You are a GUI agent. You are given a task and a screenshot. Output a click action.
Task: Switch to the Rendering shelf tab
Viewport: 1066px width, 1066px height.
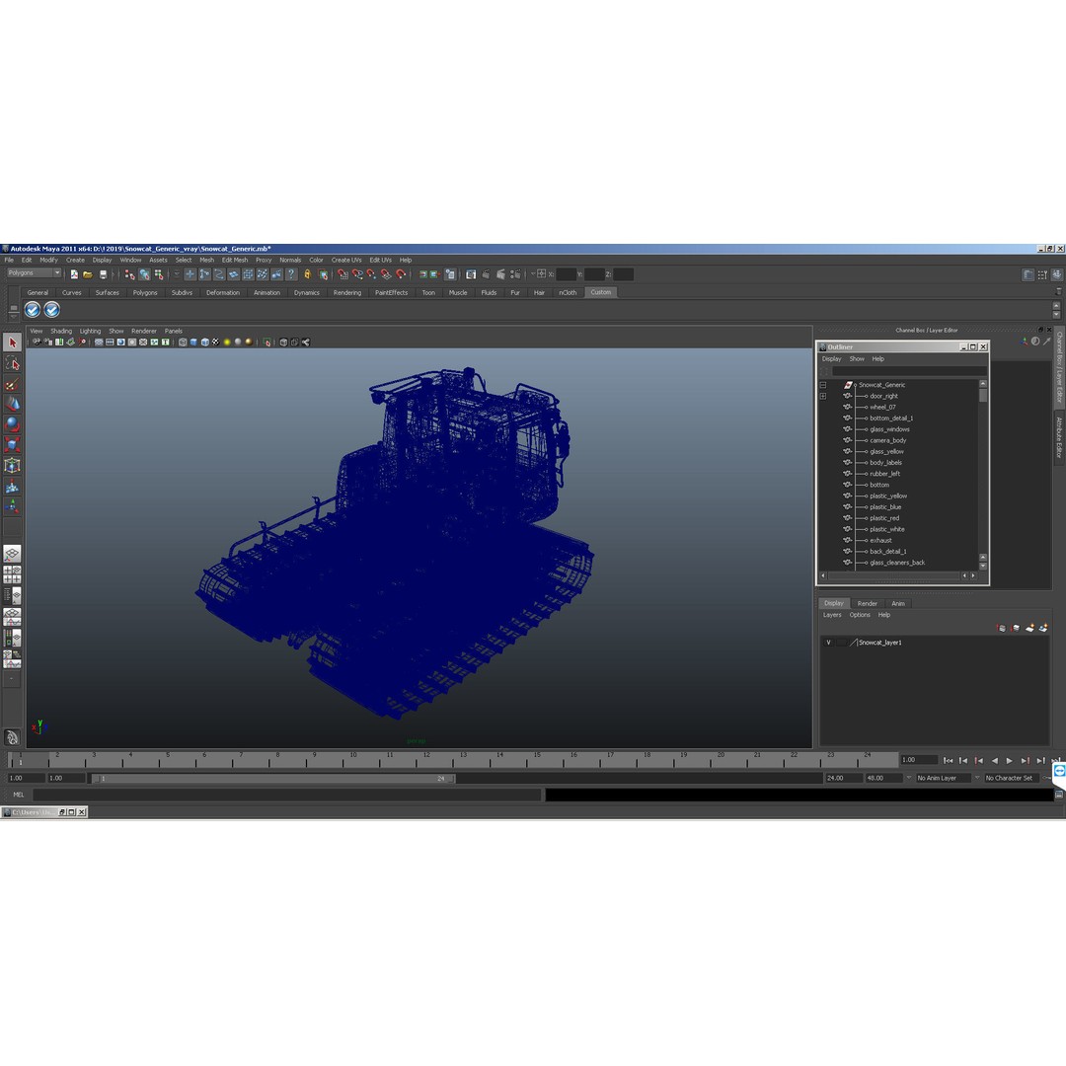[x=346, y=292]
